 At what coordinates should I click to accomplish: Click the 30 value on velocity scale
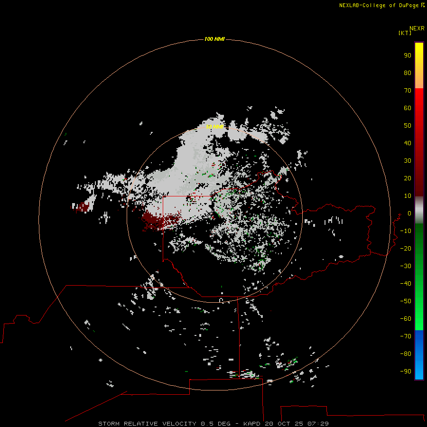(408, 161)
